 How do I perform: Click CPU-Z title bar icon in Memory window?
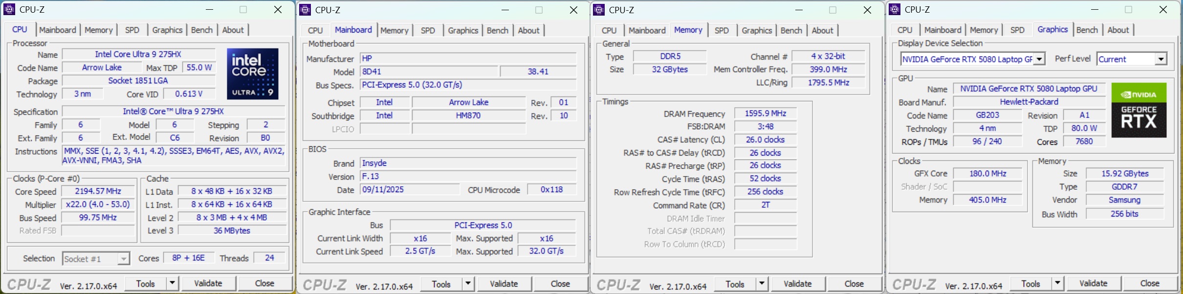coord(599,10)
